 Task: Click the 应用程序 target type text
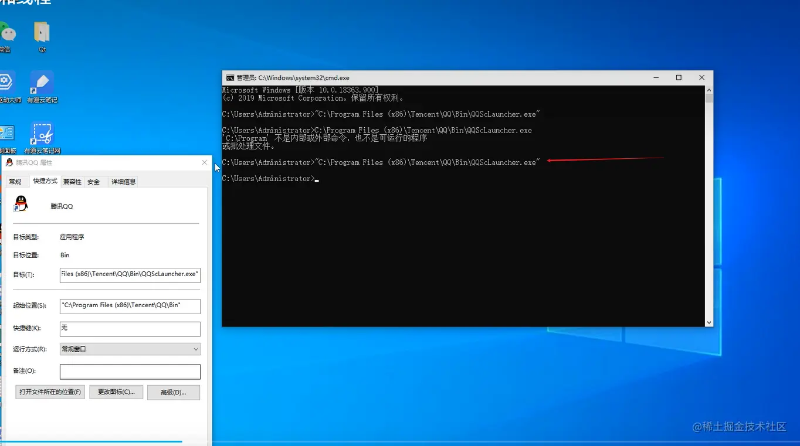pos(72,237)
